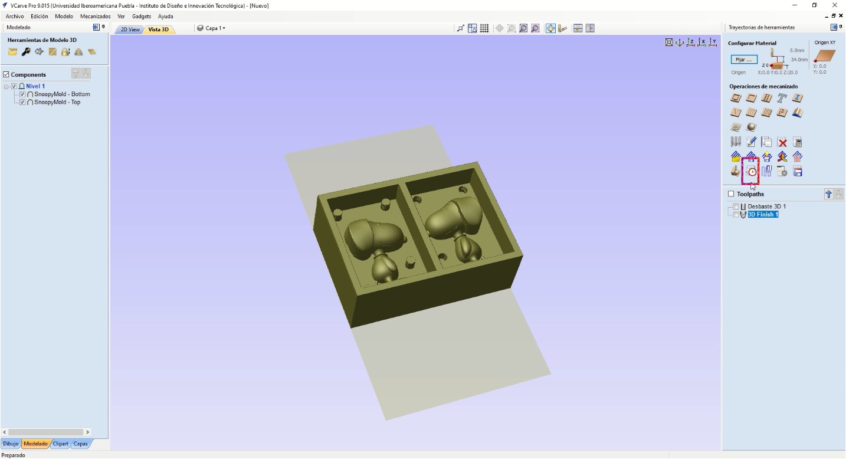
Task: Open the Capa 1 layer dropdown
Action: pyautogui.click(x=211, y=28)
